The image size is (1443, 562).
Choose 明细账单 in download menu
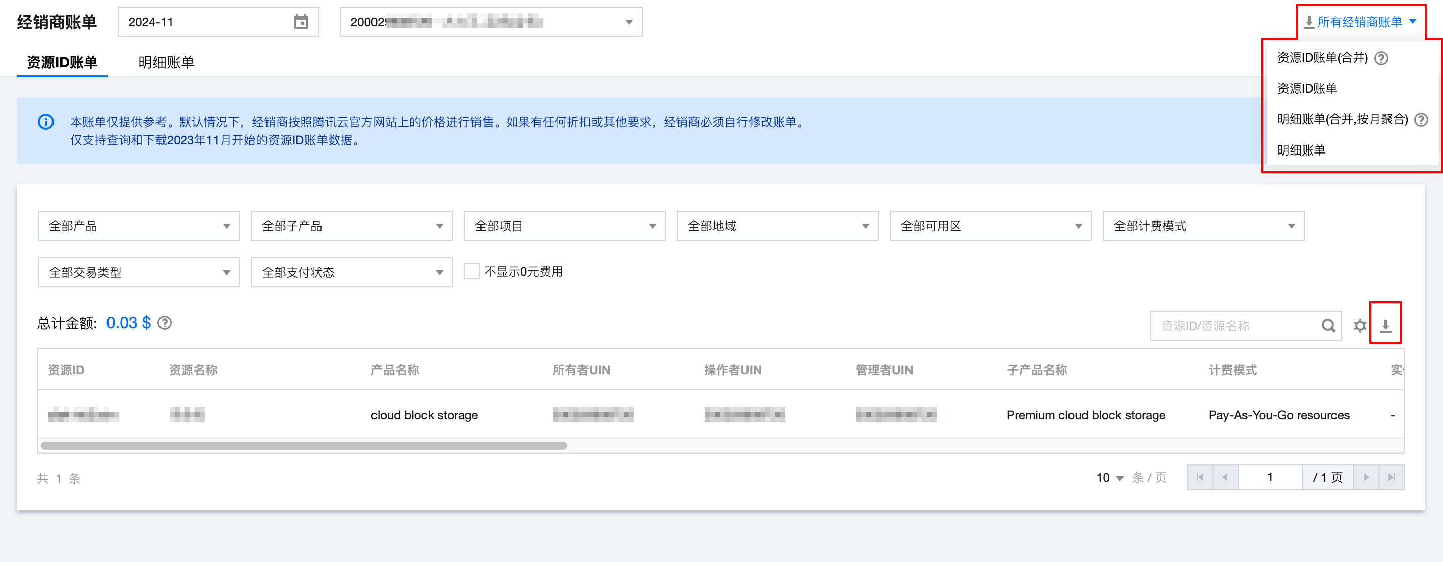(x=1301, y=150)
